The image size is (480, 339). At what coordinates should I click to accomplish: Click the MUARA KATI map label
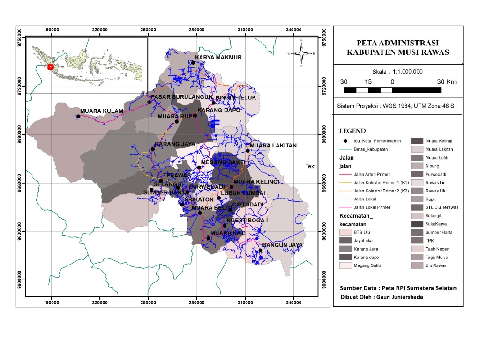(228, 233)
